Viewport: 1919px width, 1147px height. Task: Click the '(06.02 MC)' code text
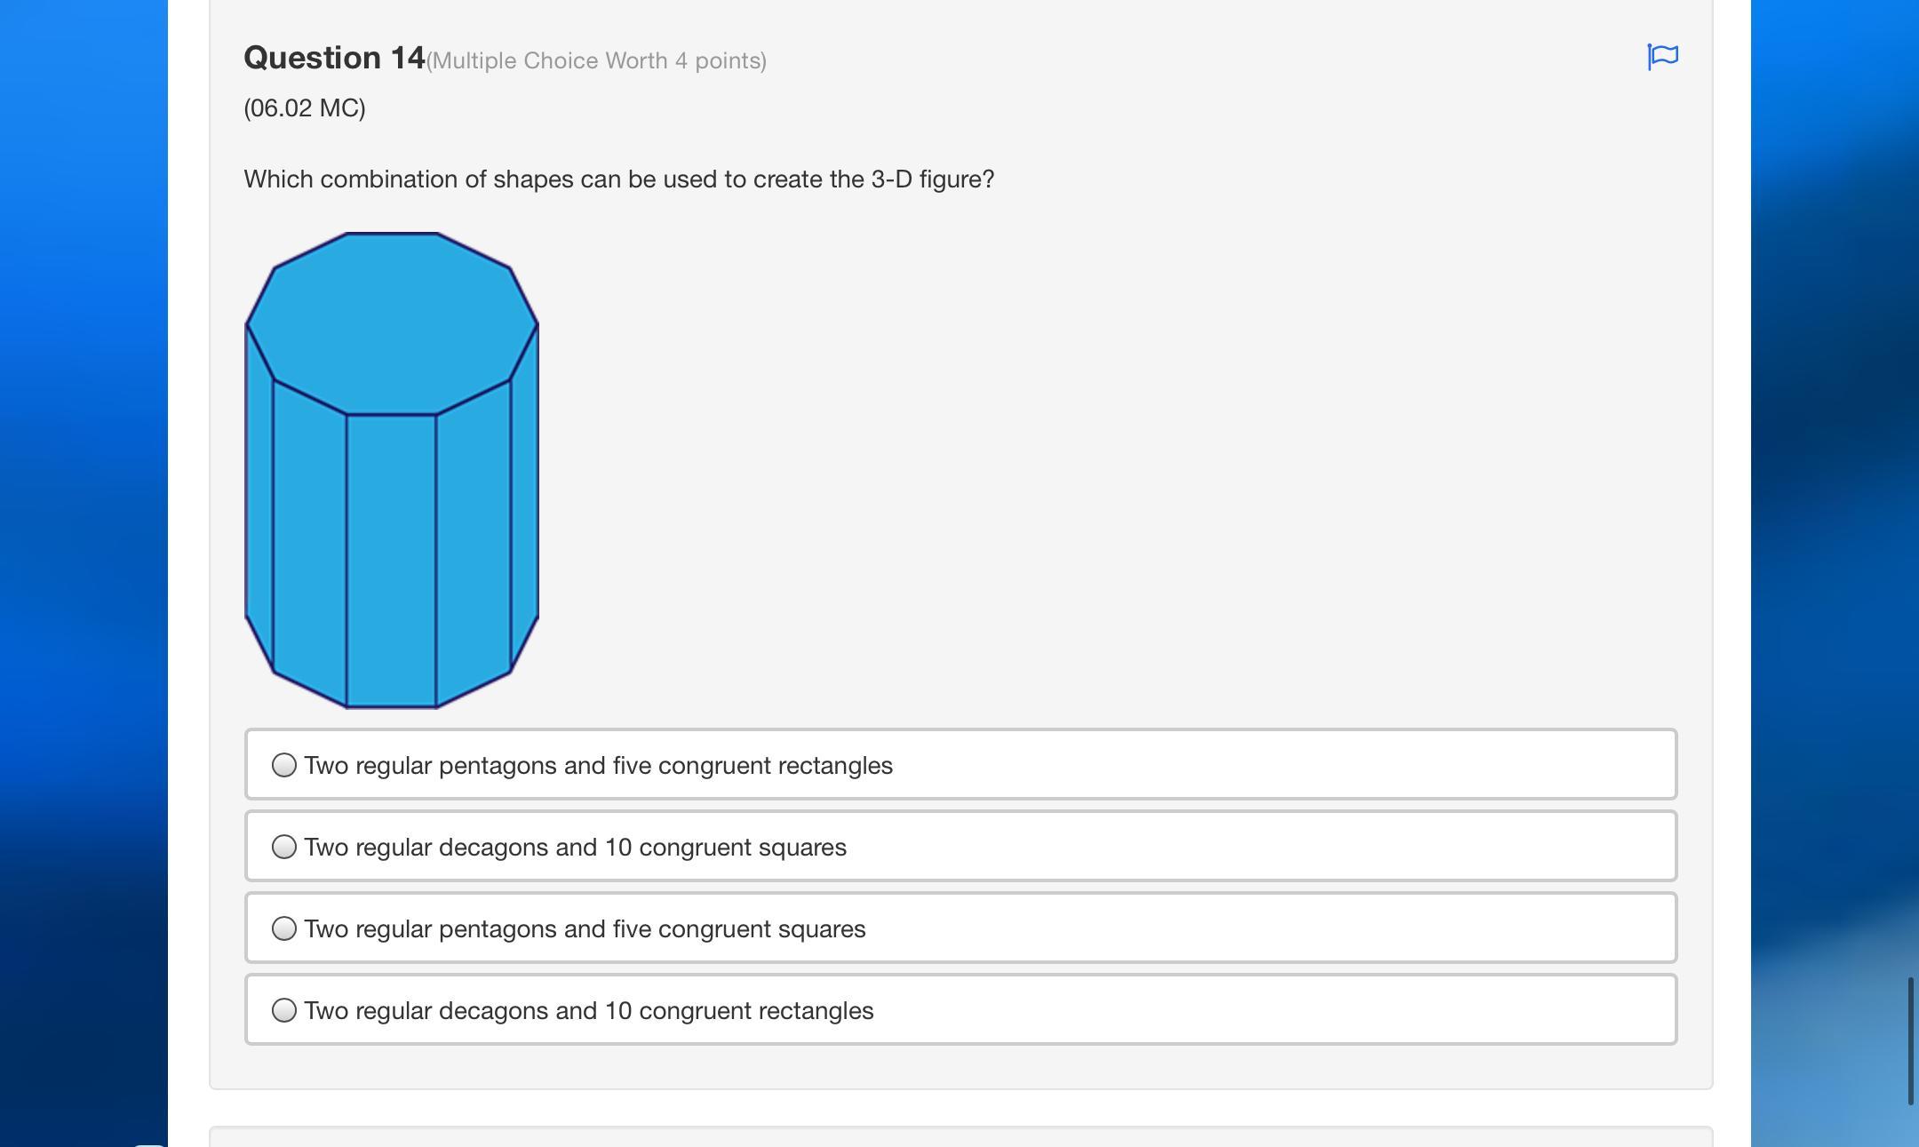point(305,108)
